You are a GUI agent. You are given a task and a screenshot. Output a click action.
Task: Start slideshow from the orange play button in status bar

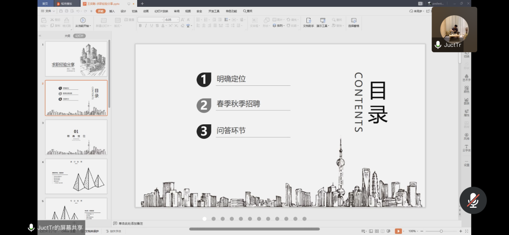[397, 231]
